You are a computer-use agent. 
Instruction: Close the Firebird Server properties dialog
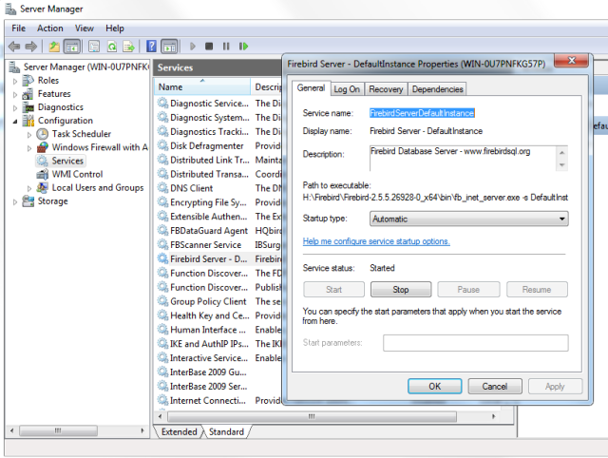[571, 61]
